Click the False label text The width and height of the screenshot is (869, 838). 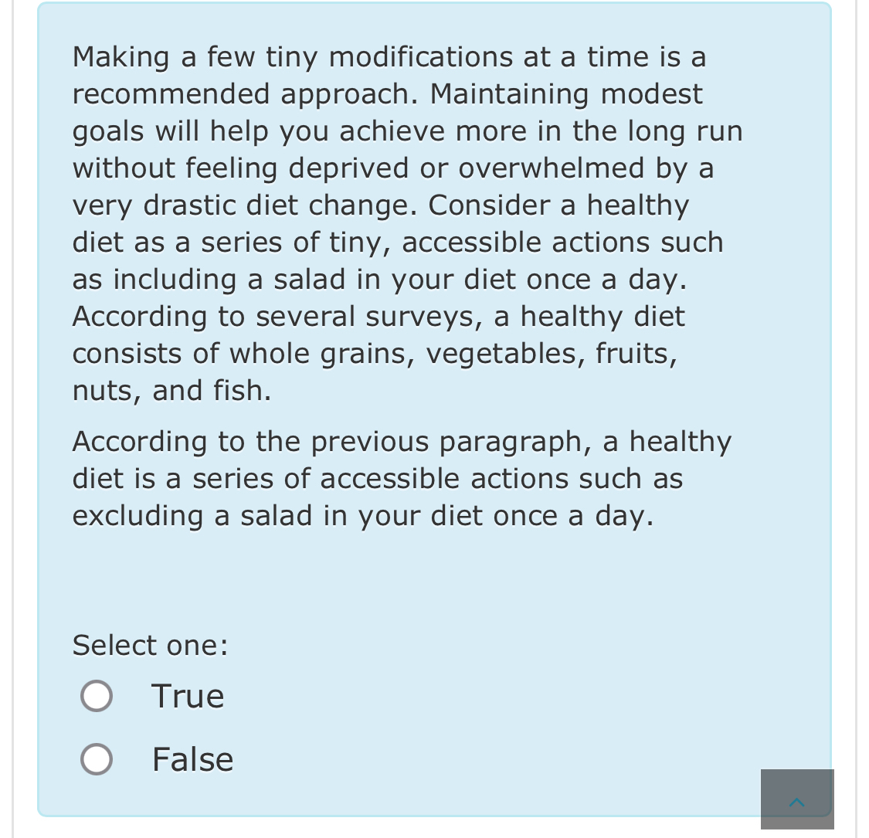(192, 758)
